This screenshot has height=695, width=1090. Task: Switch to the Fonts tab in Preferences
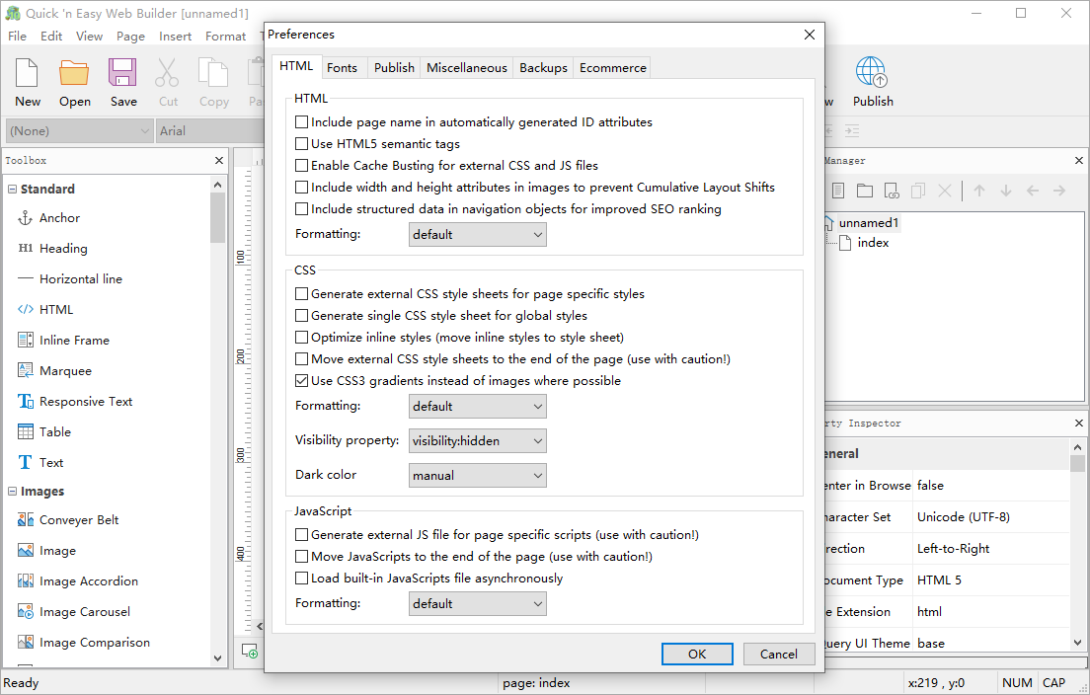(343, 67)
